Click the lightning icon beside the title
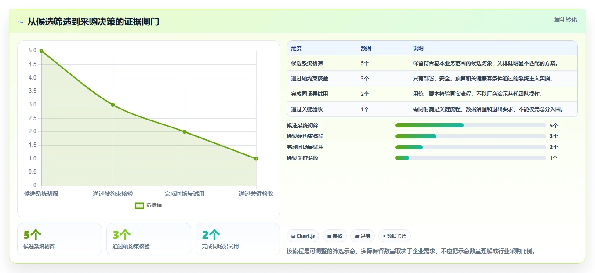The height and width of the screenshot is (273, 595). pos(21,22)
